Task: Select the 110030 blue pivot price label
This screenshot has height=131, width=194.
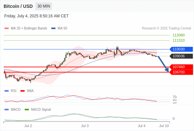Action: click(x=181, y=49)
